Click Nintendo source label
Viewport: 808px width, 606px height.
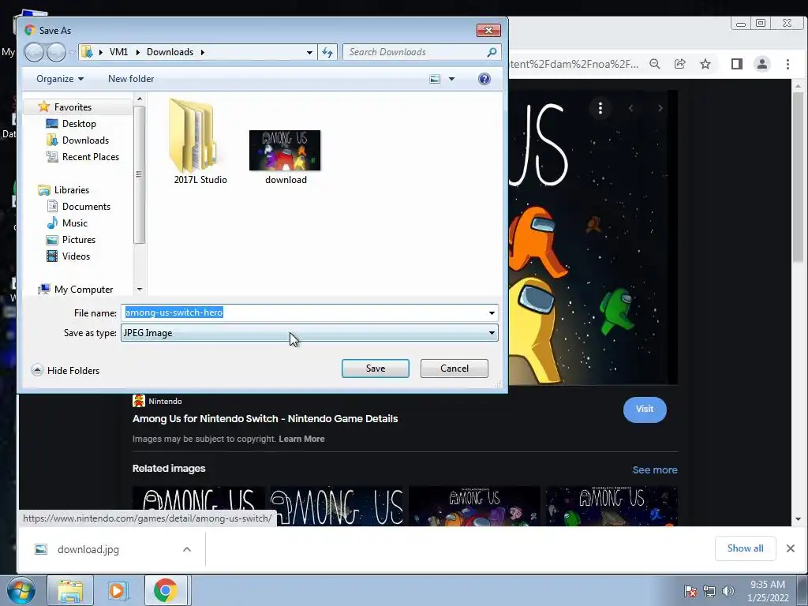pyautogui.click(x=165, y=402)
